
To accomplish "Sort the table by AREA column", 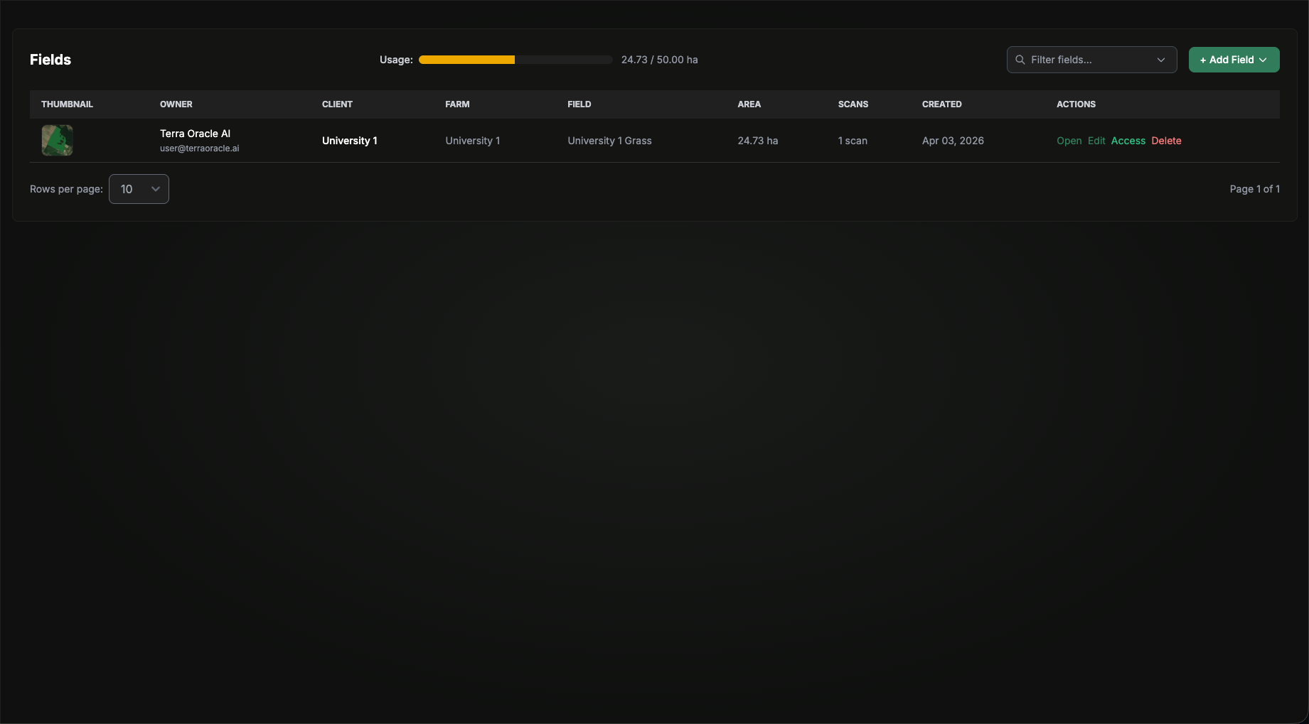I will click(x=749, y=104).
